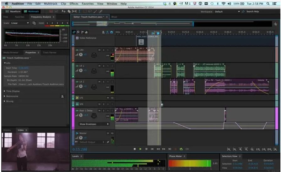
Task: Select the Razor tool
Action: (69, 11)
